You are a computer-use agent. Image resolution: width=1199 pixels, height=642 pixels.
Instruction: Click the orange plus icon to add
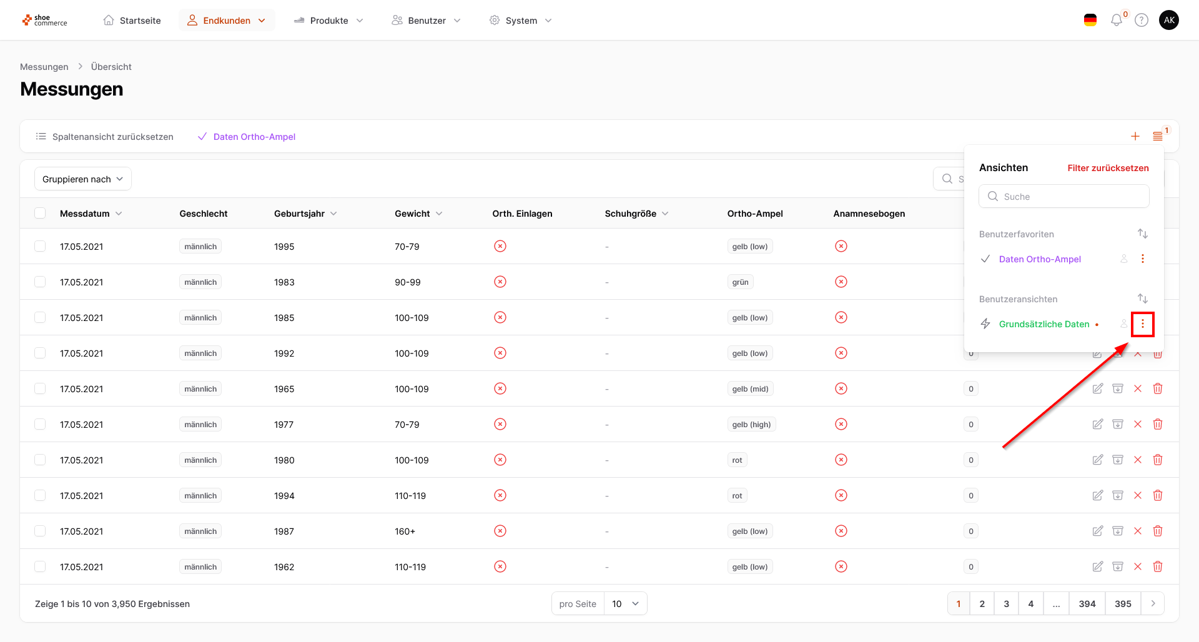click(x=1135, y=137)
